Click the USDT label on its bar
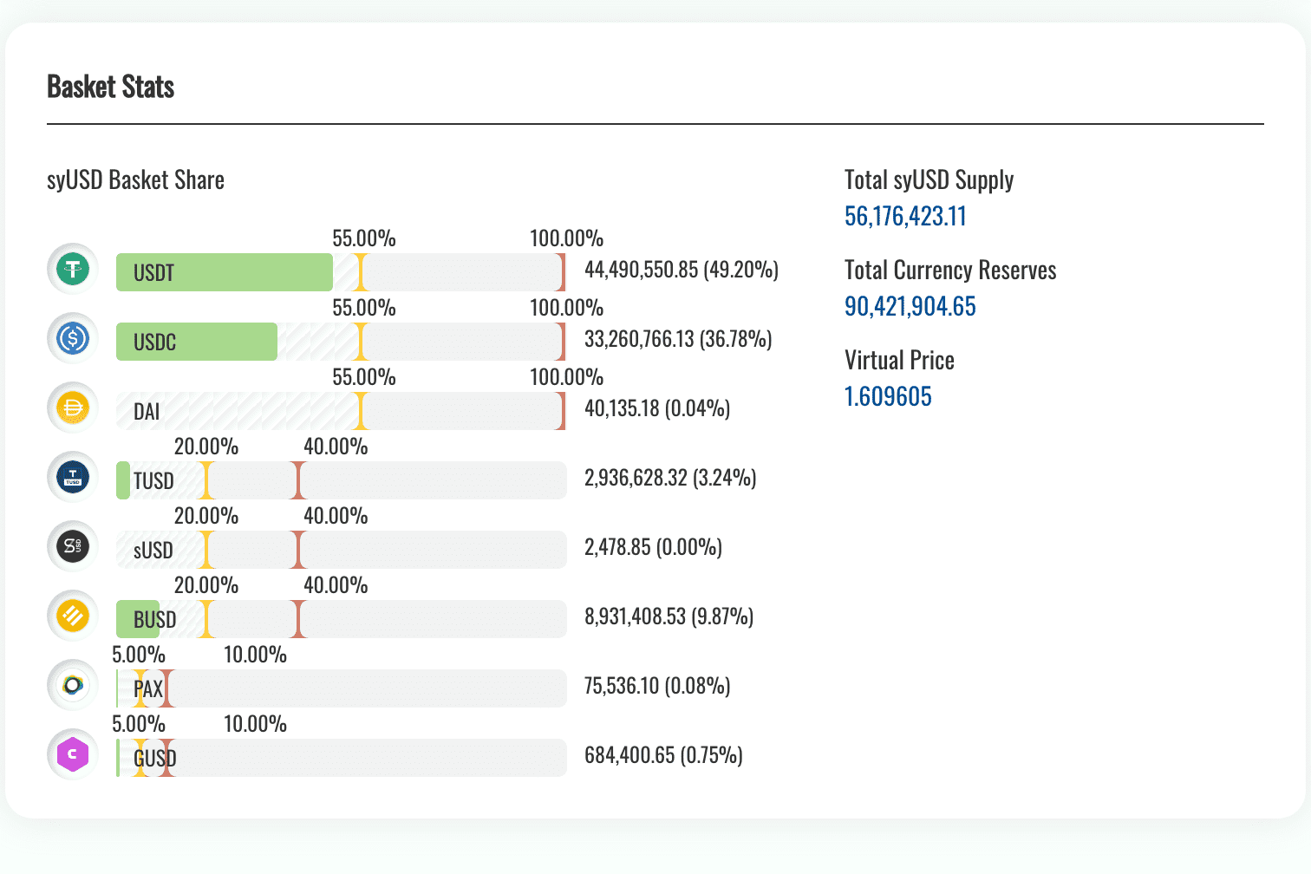Image resolution: width=1311 pixels, height=874 pixels. point(152,271)
